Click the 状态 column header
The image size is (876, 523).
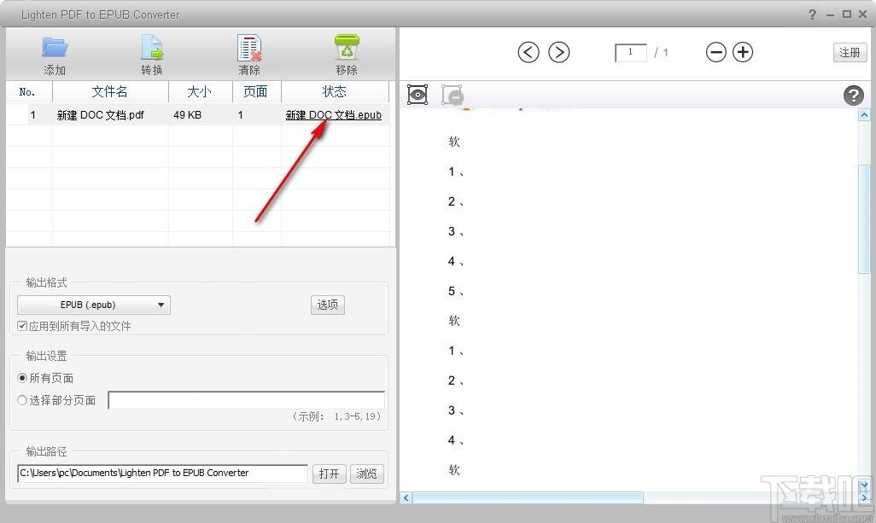[335, 91]
